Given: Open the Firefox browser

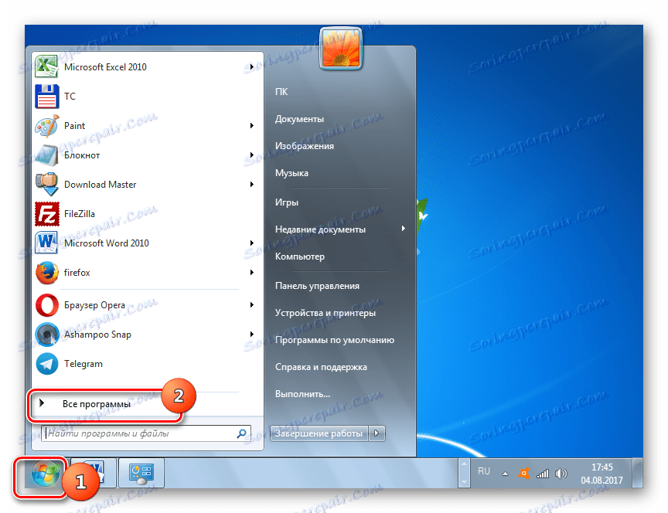Looking at the screenshot, I should coord(80,273).
